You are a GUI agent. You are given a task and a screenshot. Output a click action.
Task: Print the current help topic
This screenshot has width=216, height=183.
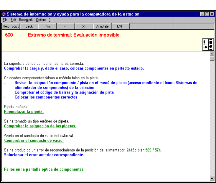pos(47,26)
